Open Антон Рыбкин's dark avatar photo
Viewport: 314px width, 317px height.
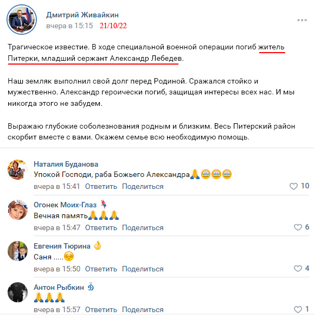pos(17,292)
